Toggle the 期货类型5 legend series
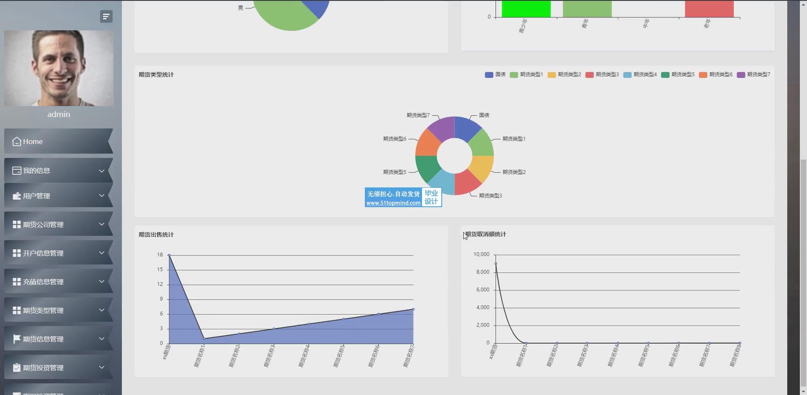Viewport: 807px width, 395px height. (678, 74)
